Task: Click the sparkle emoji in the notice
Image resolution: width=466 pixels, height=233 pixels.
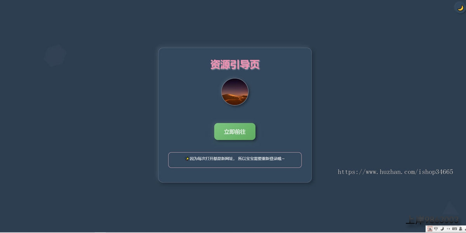Action: point(187,159)
